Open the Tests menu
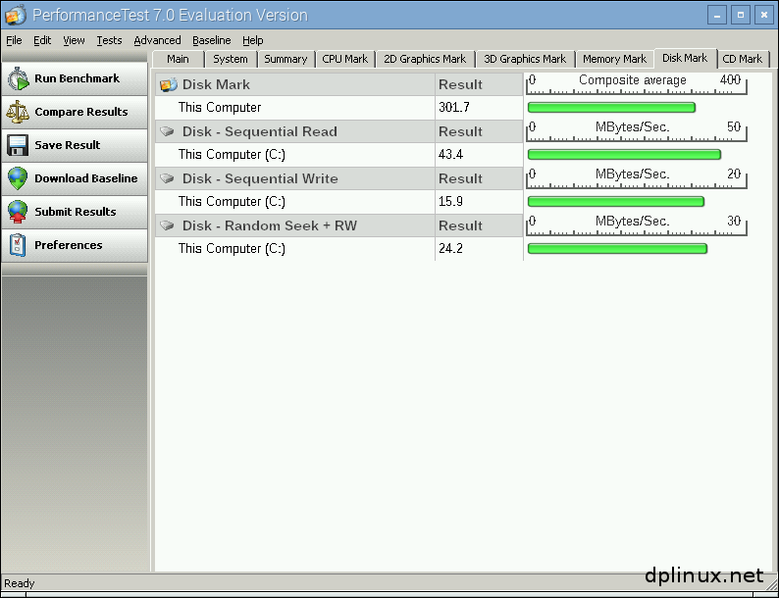The image size is (779, 598). coord(109,40)
